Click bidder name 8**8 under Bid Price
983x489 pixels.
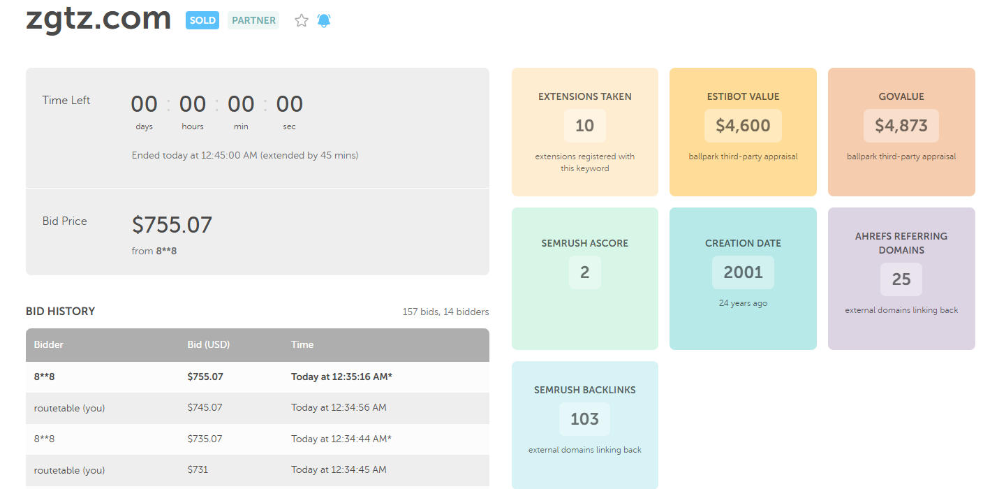[x=166, y=251]
